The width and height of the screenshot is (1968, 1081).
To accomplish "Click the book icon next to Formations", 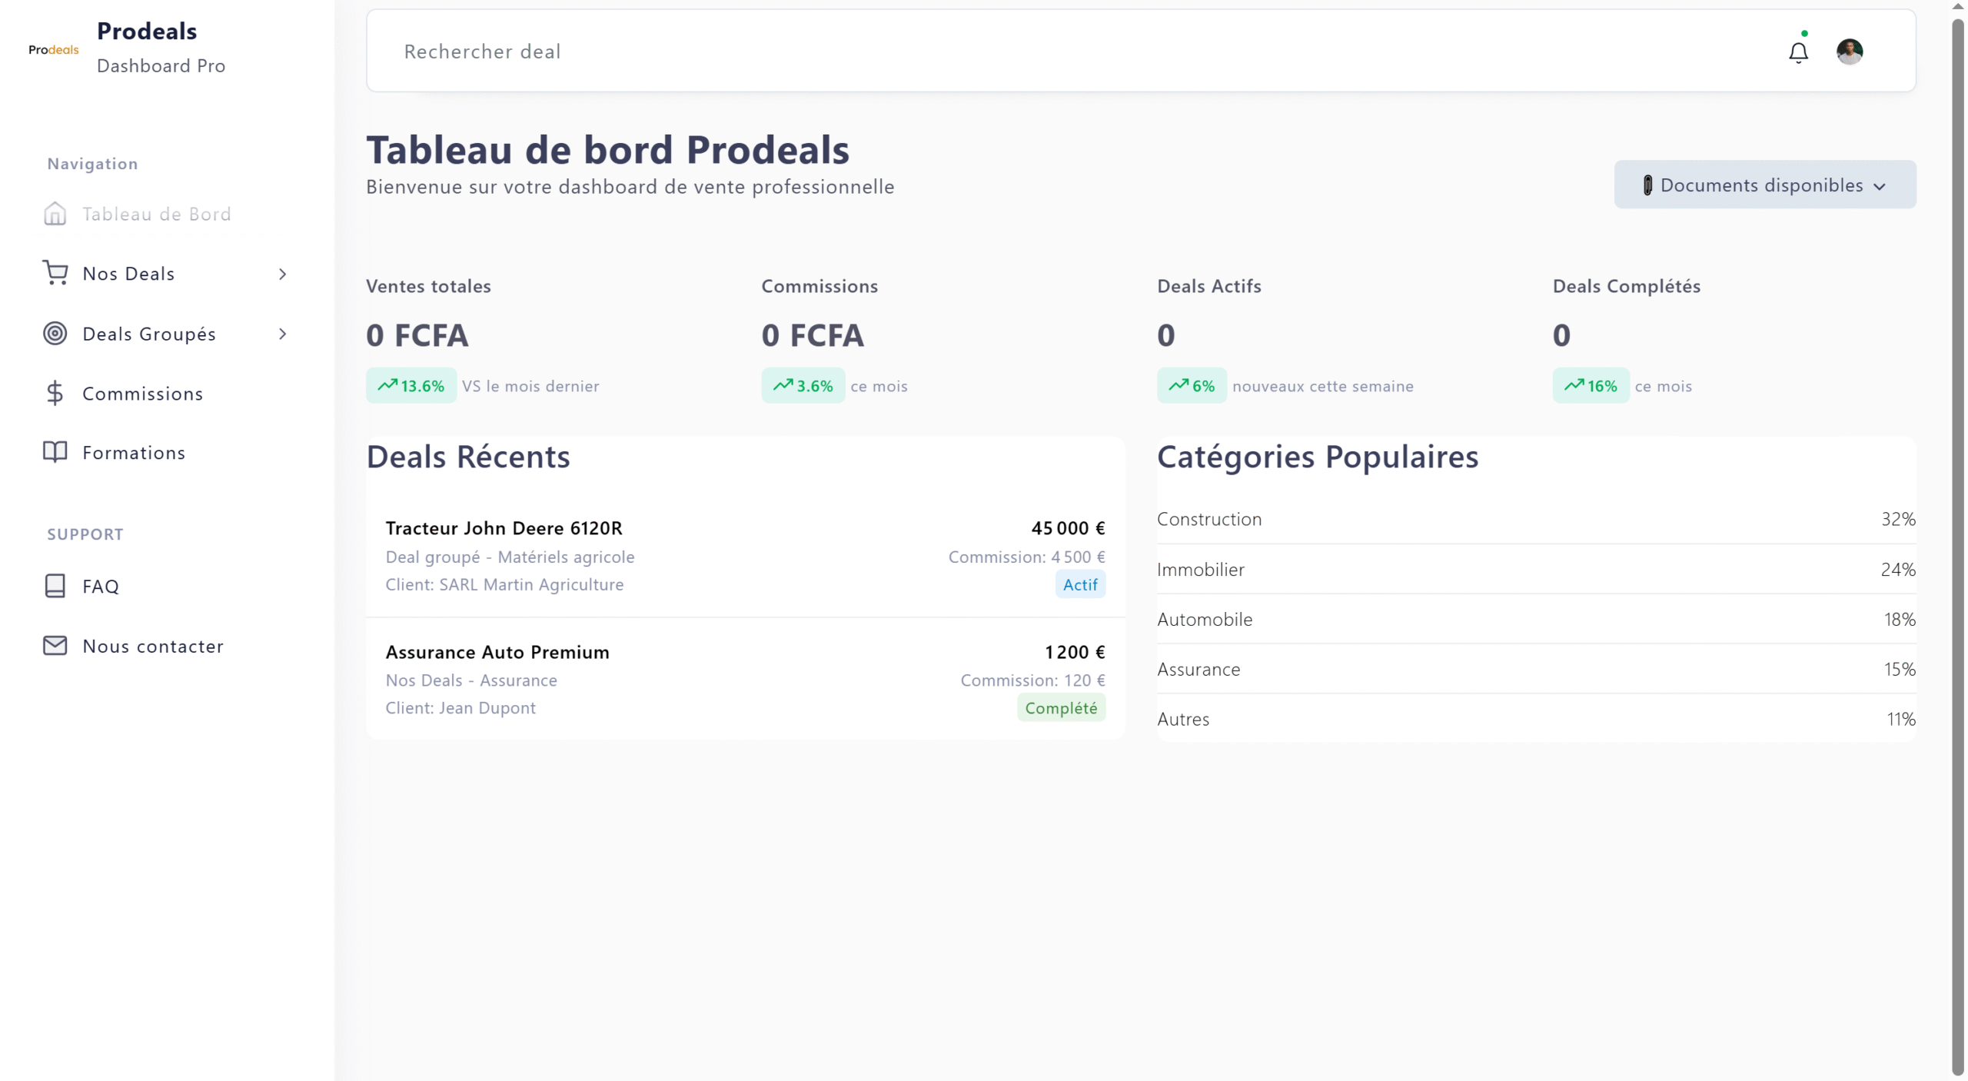I will click(x=55, y=452).
